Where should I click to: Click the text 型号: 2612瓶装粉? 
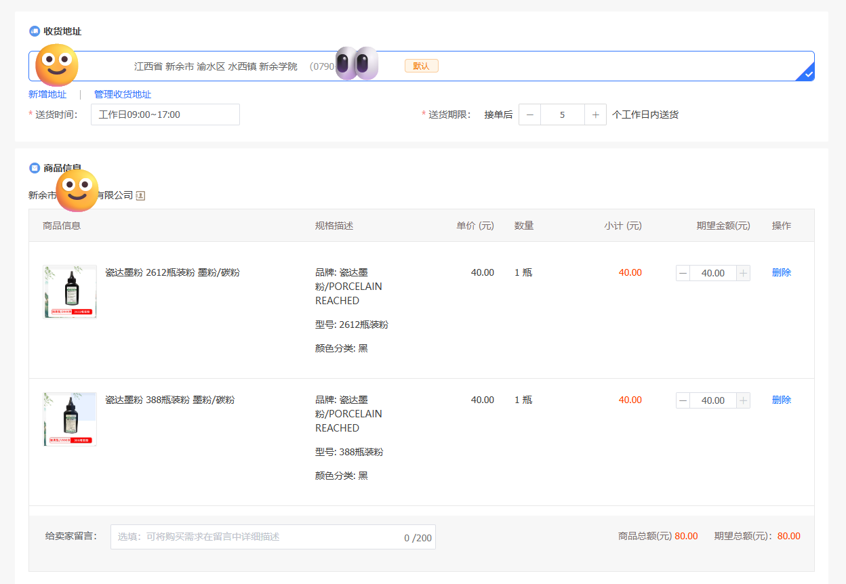[x=352, y=325]
